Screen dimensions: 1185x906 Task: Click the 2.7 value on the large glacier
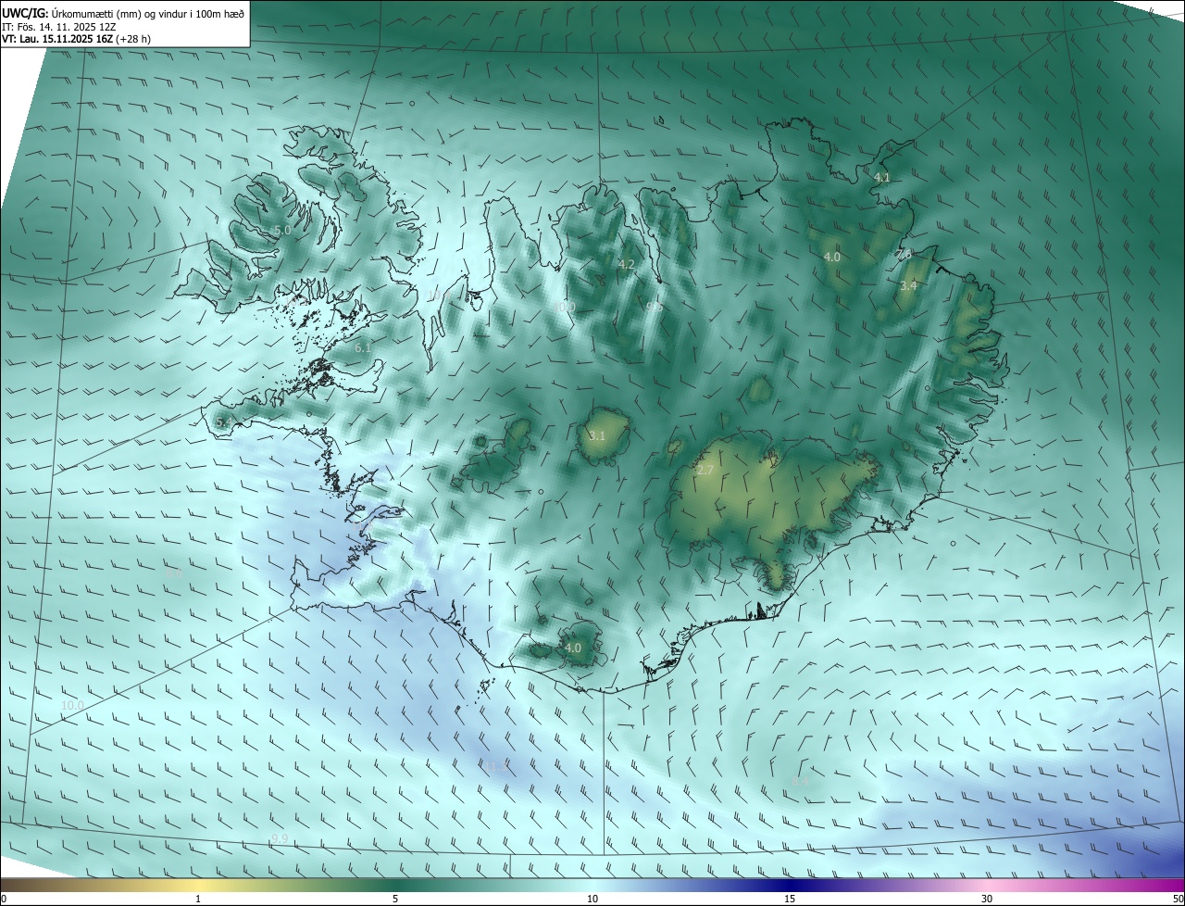(705, 471)
